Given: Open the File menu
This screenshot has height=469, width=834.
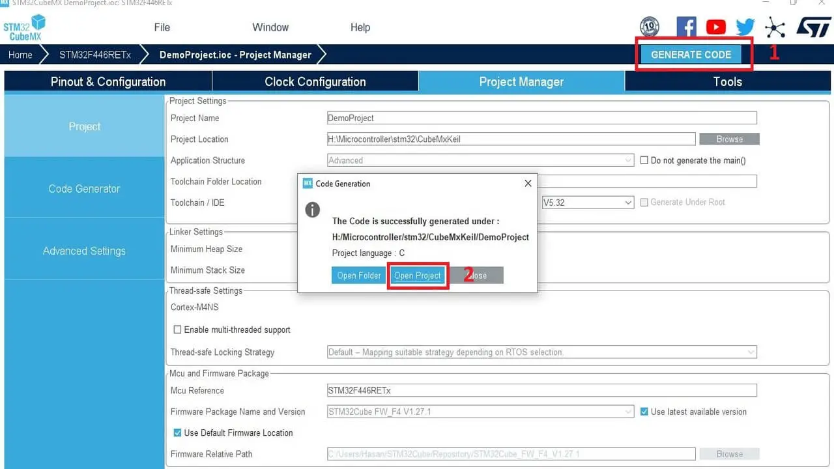Looking at the screenshot, I should [162, 27].
